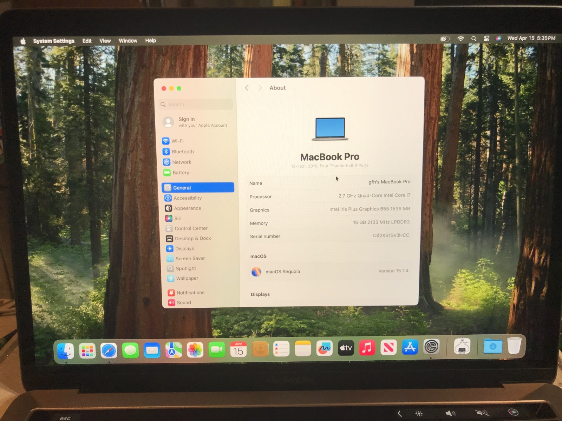
Task: Open Siri settings in sidebar
Action: (174, 218)
